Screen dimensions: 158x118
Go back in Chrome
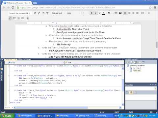4,8
